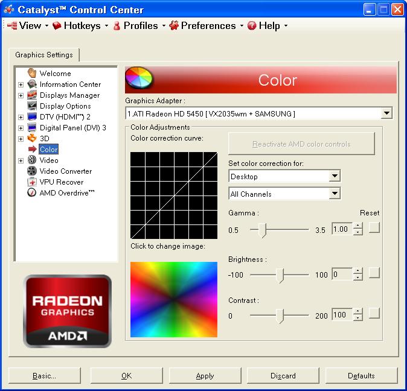Click the Digital Panel (DVI) 3 icon
The height and width of the screenshot is (391, 407).
pos(32,127)
